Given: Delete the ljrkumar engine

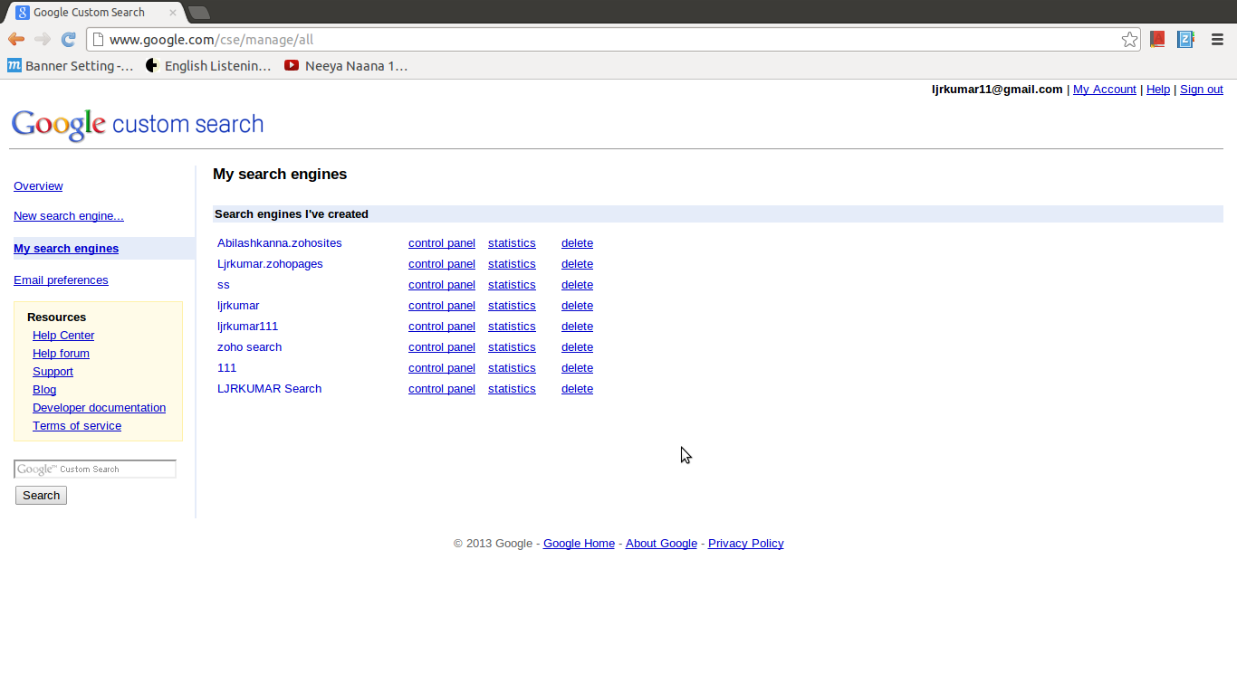Looking at the screenshot, I should pos(577,306).
